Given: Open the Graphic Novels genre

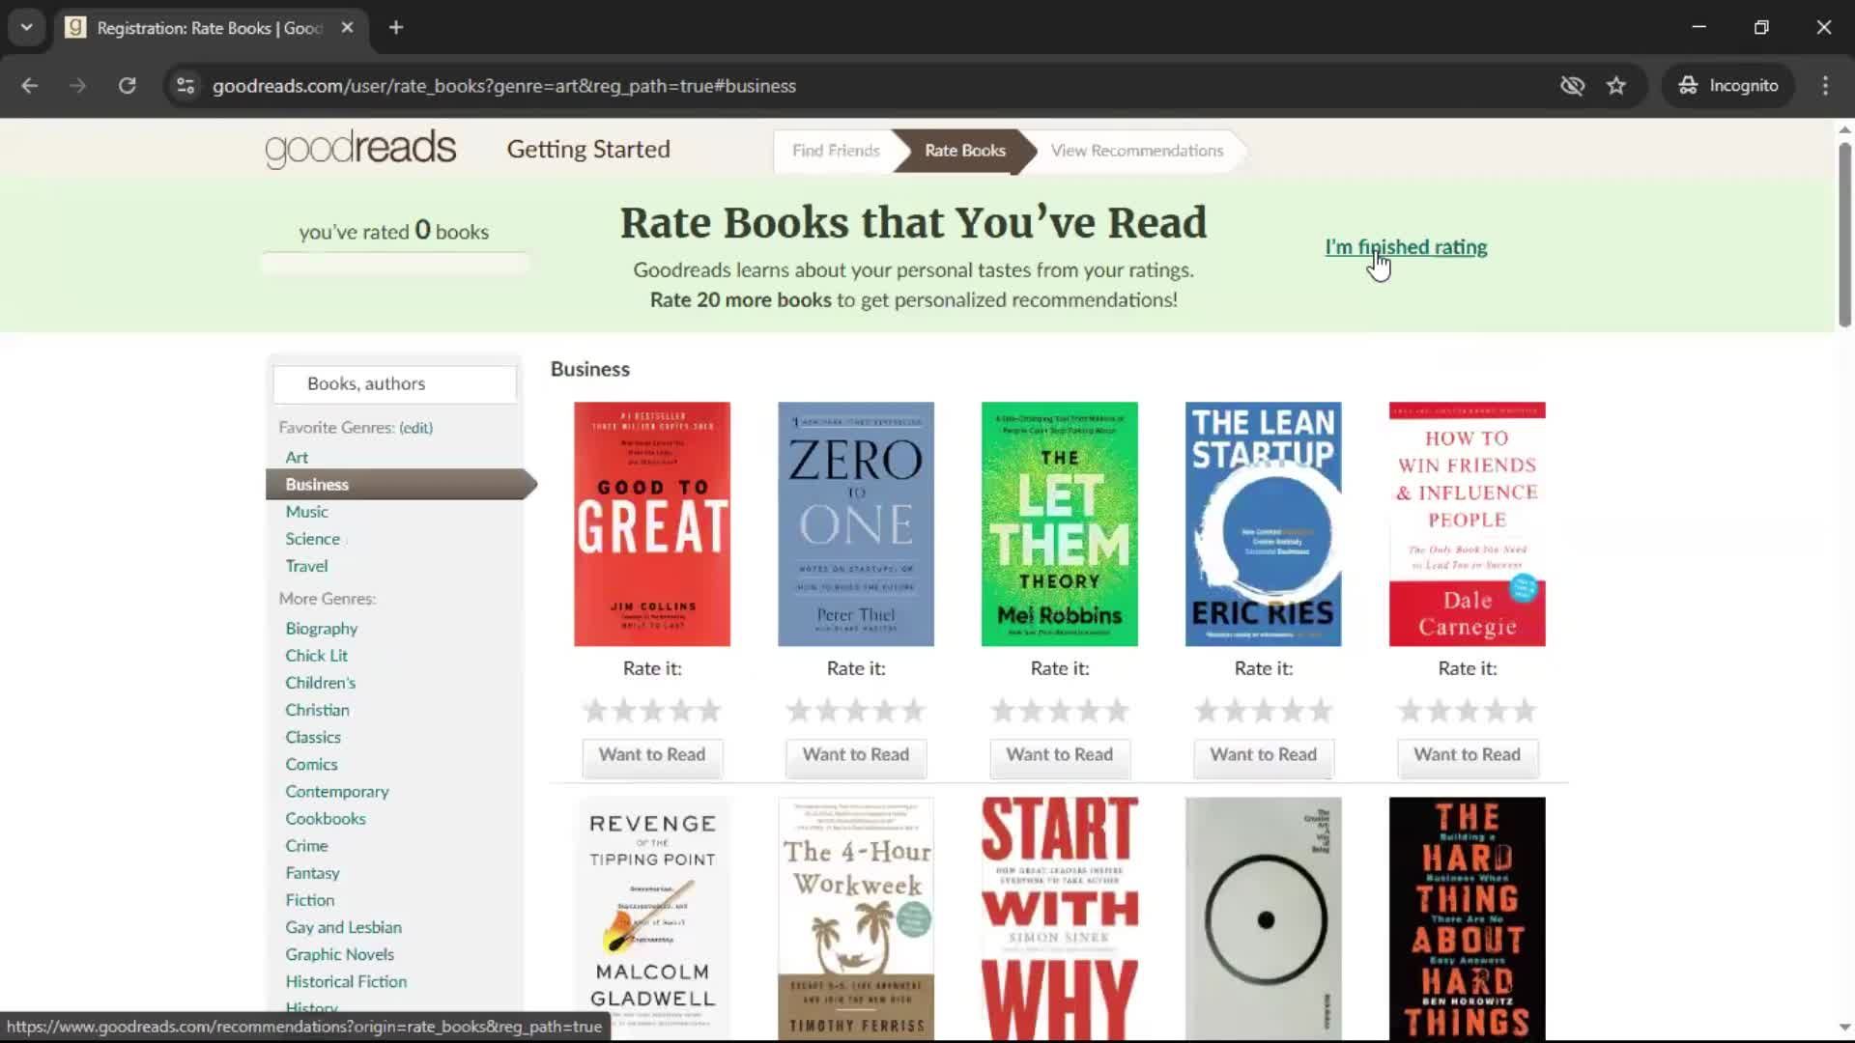Looking at the screenshot, I should [339, 954].
